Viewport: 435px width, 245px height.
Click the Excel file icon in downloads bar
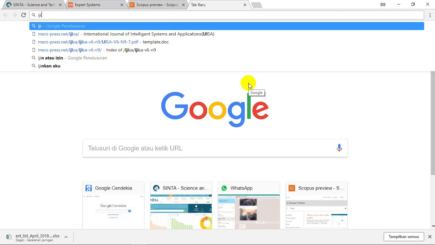click(x=9, y=237)
